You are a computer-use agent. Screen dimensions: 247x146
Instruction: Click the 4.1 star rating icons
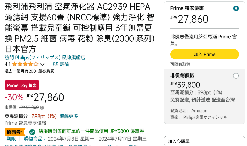pos(25,64)
